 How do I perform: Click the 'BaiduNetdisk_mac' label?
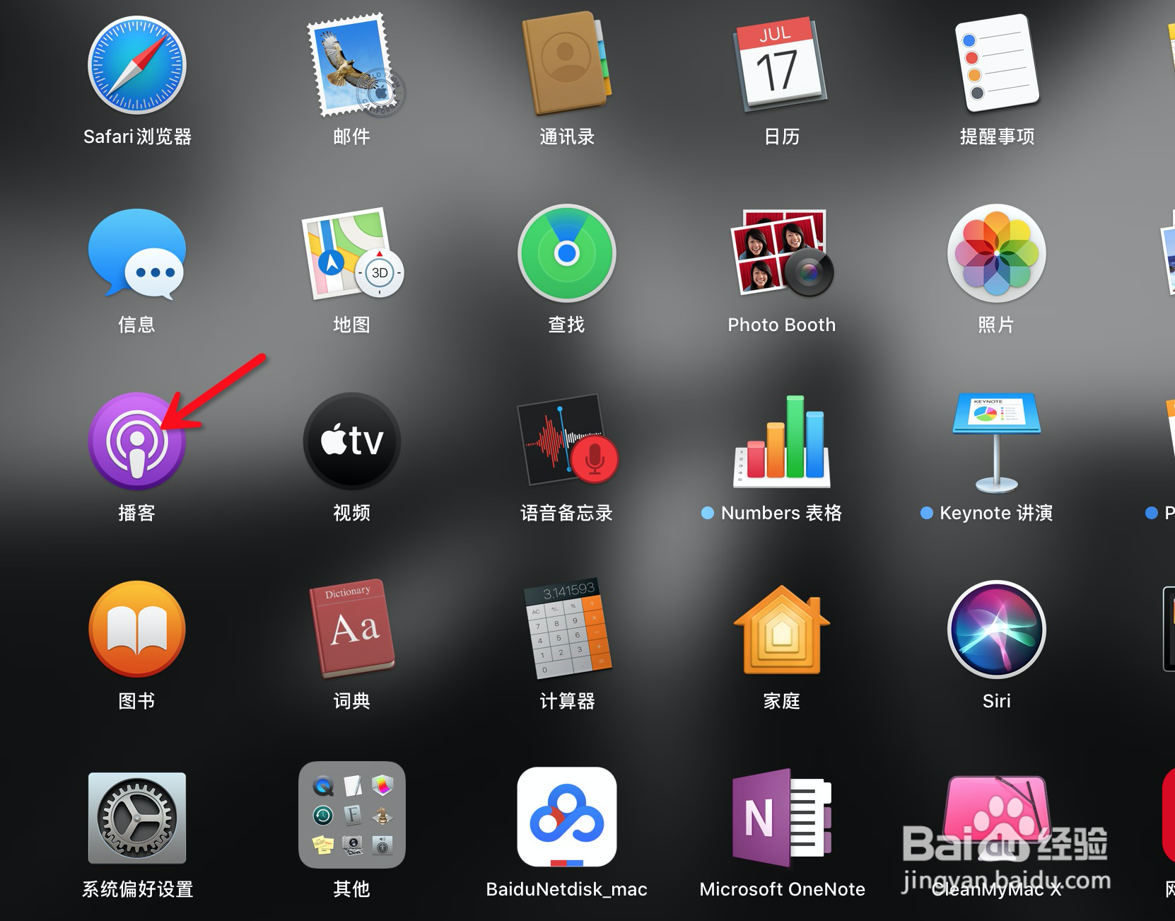click(x=567, y=889)
